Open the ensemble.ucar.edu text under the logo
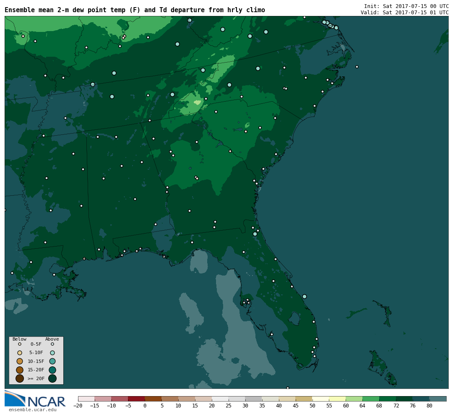Viewport: 453px width, 415px height. pos(33,410)
